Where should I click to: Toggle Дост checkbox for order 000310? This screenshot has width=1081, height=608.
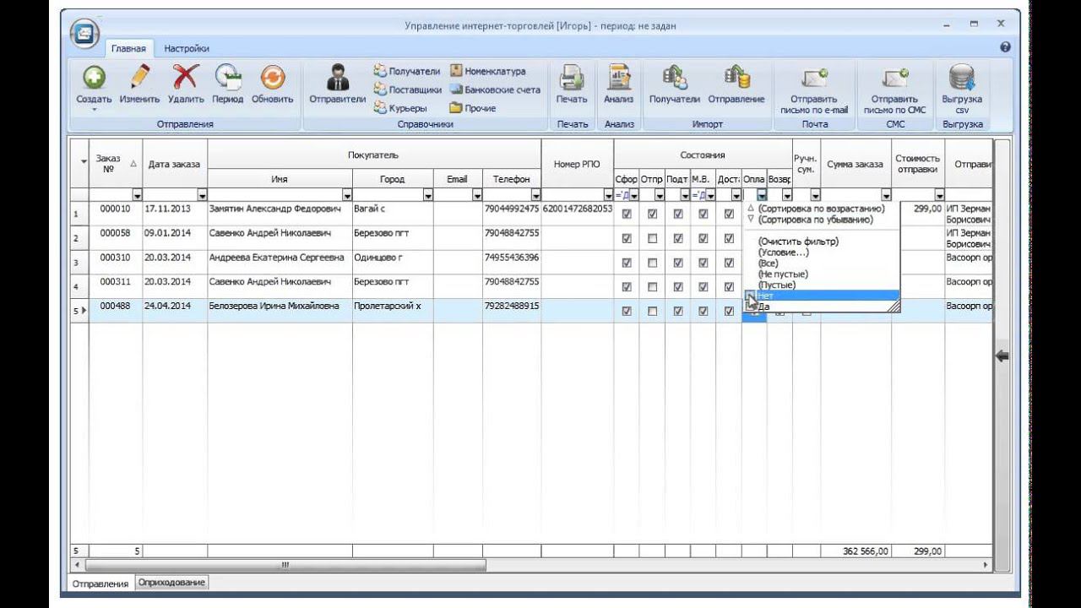point(729,263)
